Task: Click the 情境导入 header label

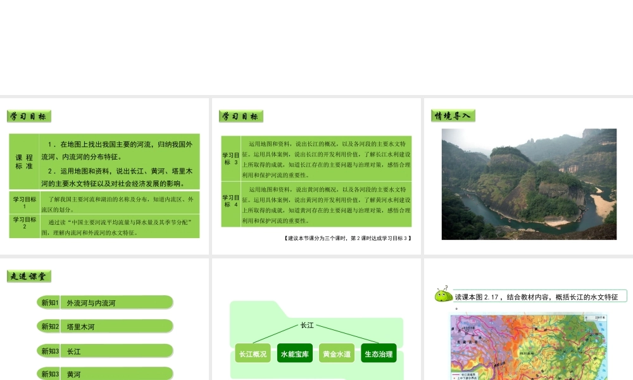Action: 453,116
